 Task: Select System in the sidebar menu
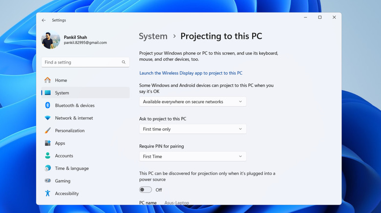[x=62, y=93]
